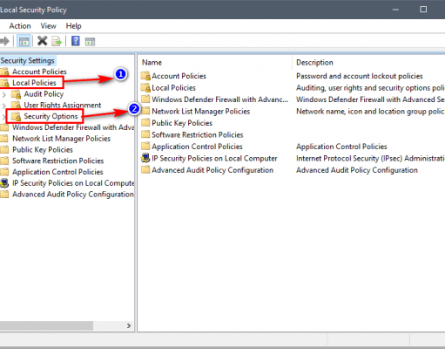Image resolution: width=445 pixels, height=349 pixels.
Task: Select Public Key Policies in left tree
Action: (x=43, y=149)
